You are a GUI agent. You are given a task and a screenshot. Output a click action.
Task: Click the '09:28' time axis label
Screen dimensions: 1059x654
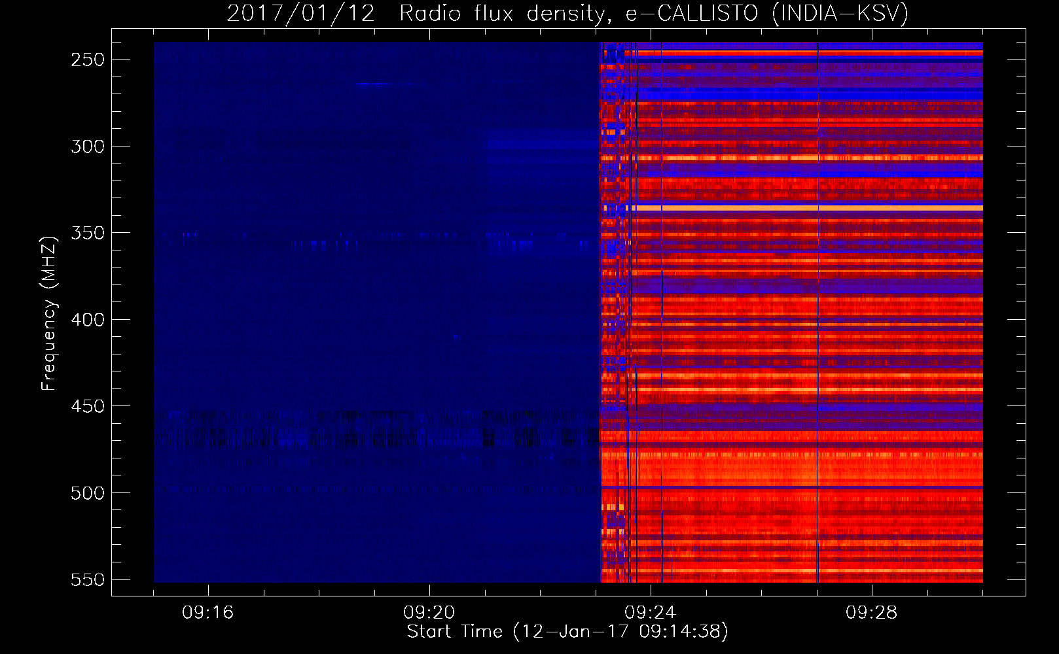[x=872, y=612]
